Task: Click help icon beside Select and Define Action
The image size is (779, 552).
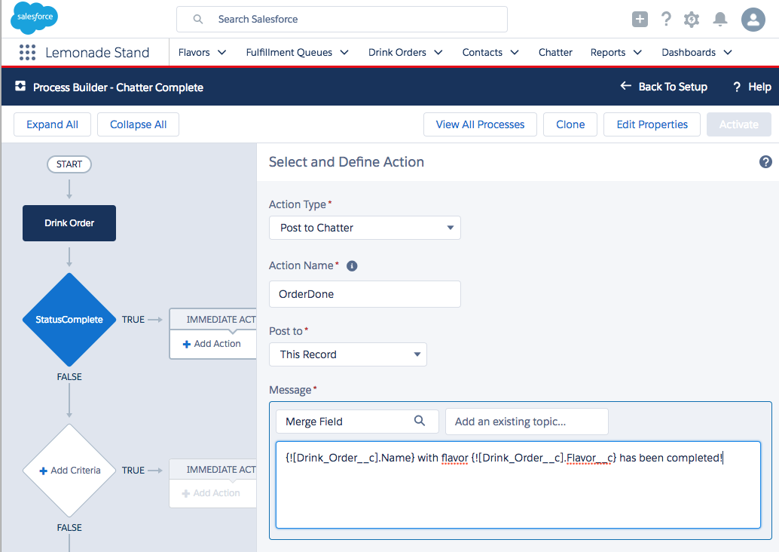Action: click(765, 162)
